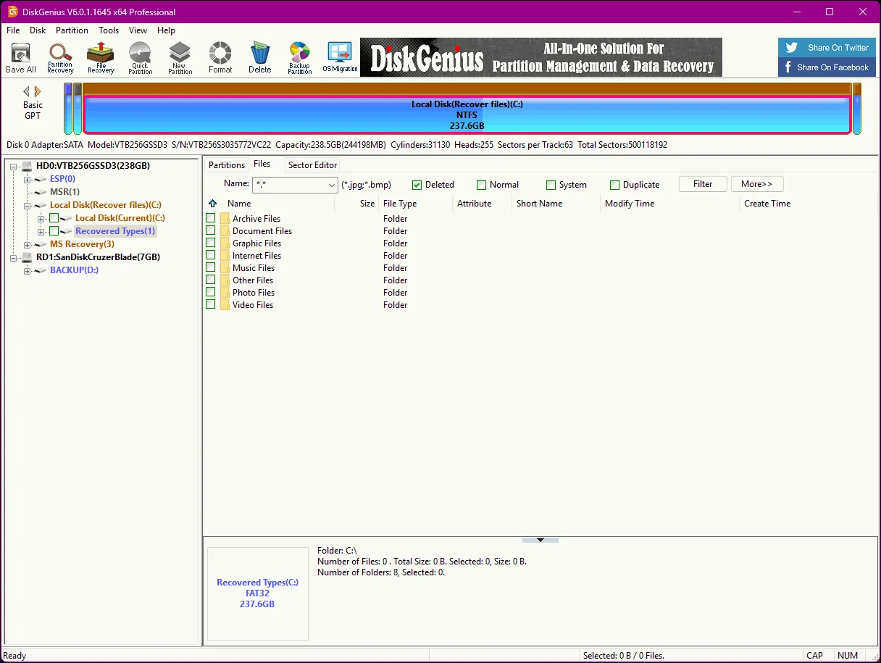Collapse the HD0:VTB256GSSD3 disk node
Viewport: 881px width, 663px height.
(x=13, y=165)
